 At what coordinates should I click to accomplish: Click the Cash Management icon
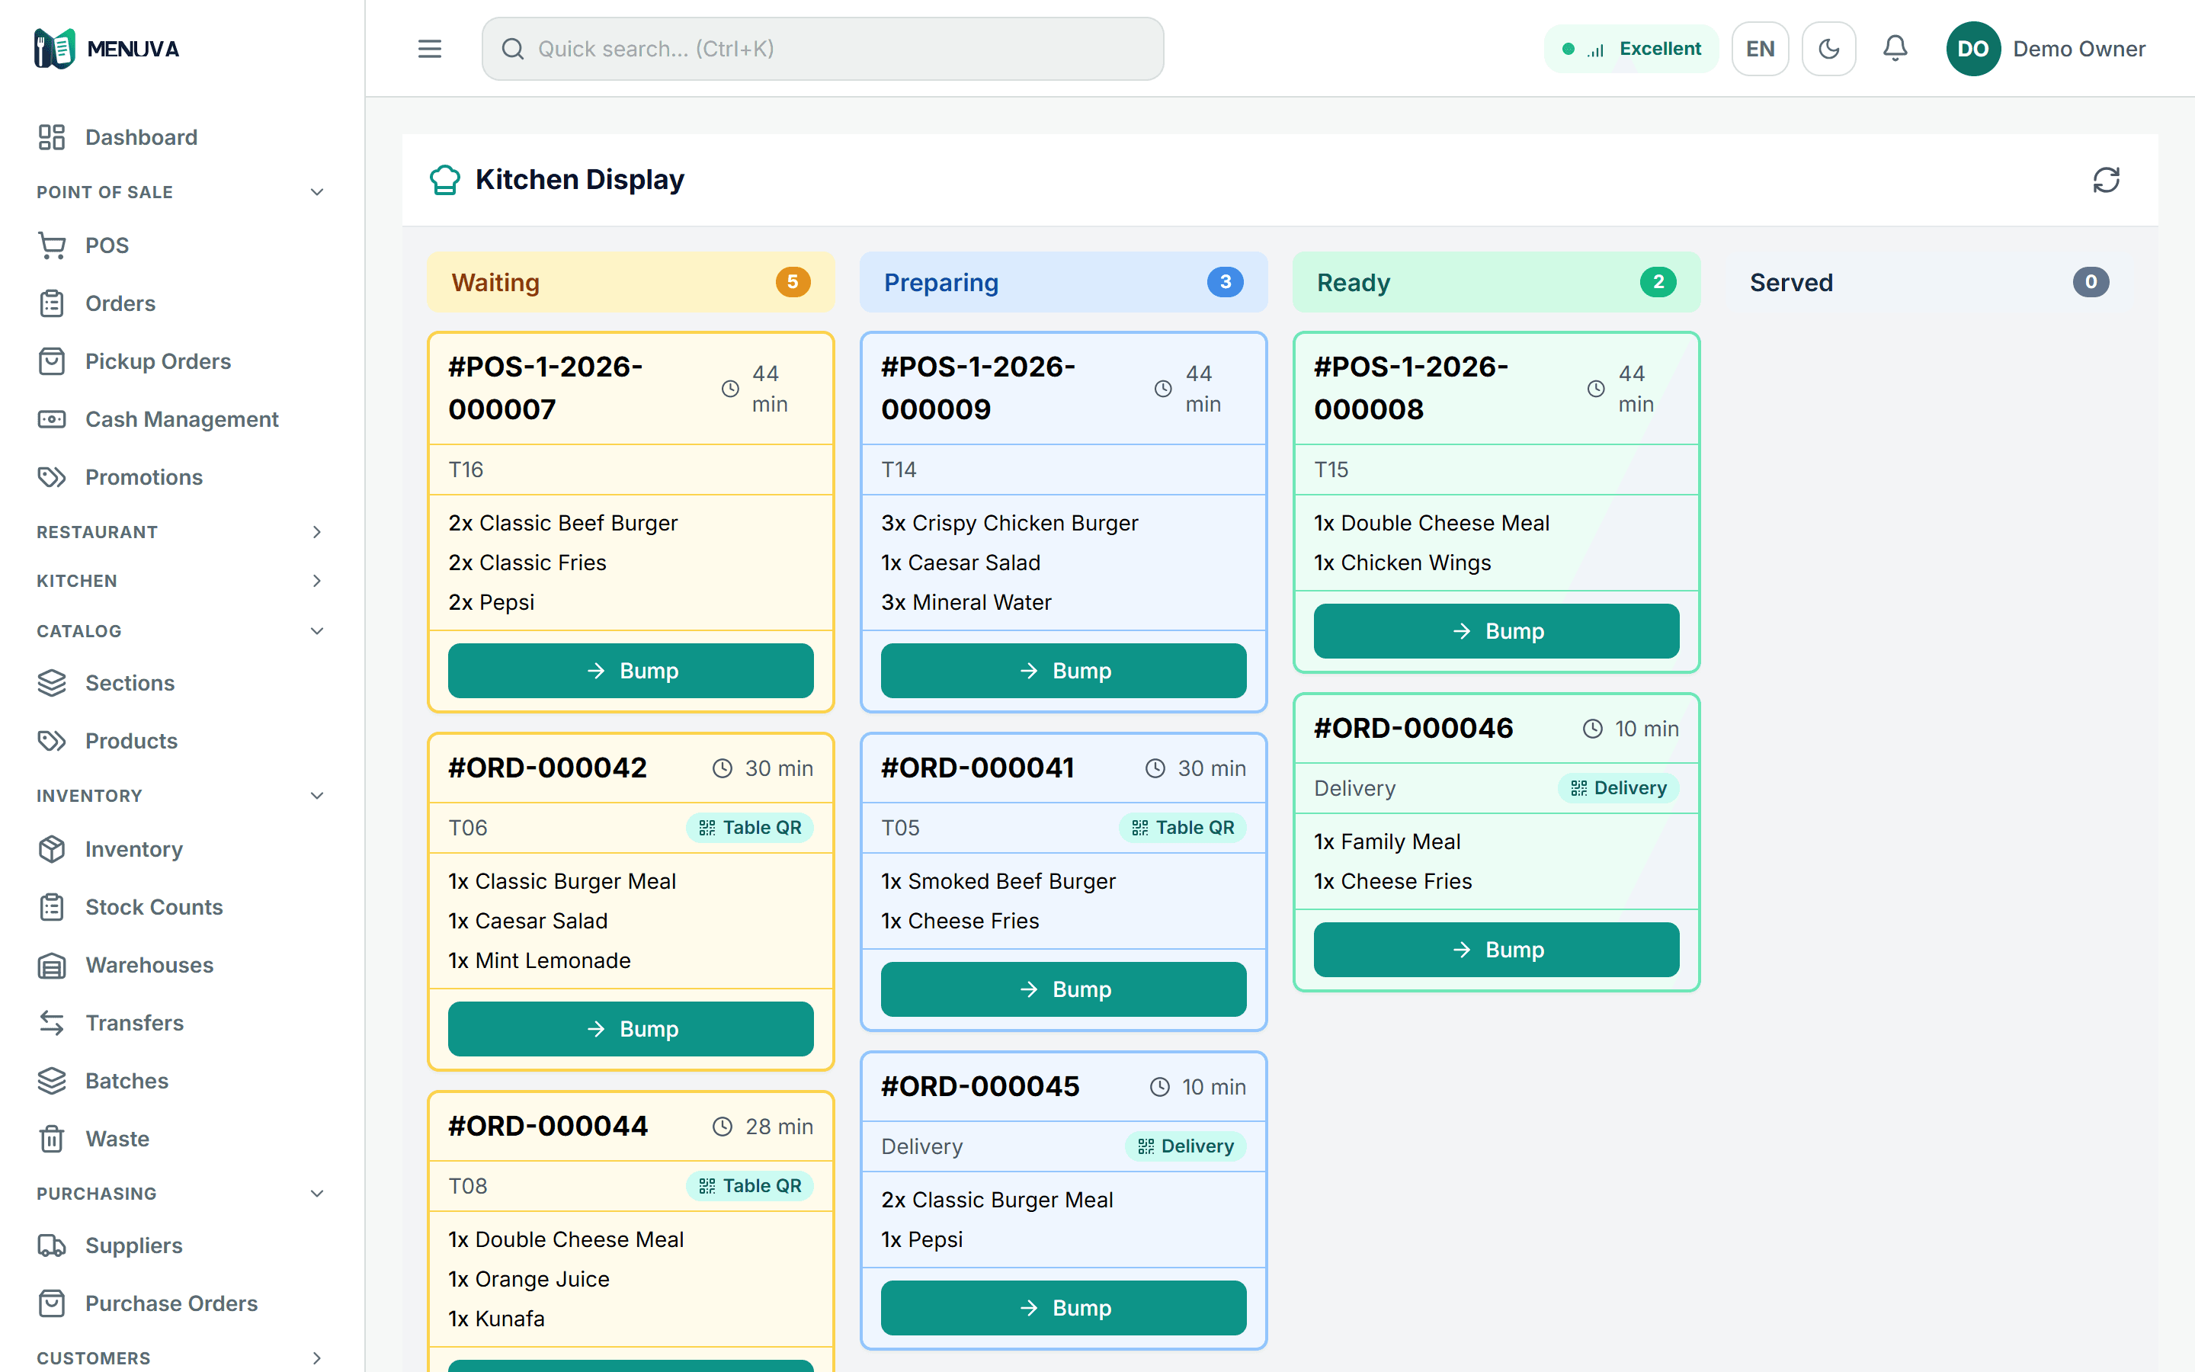point(52,419)
